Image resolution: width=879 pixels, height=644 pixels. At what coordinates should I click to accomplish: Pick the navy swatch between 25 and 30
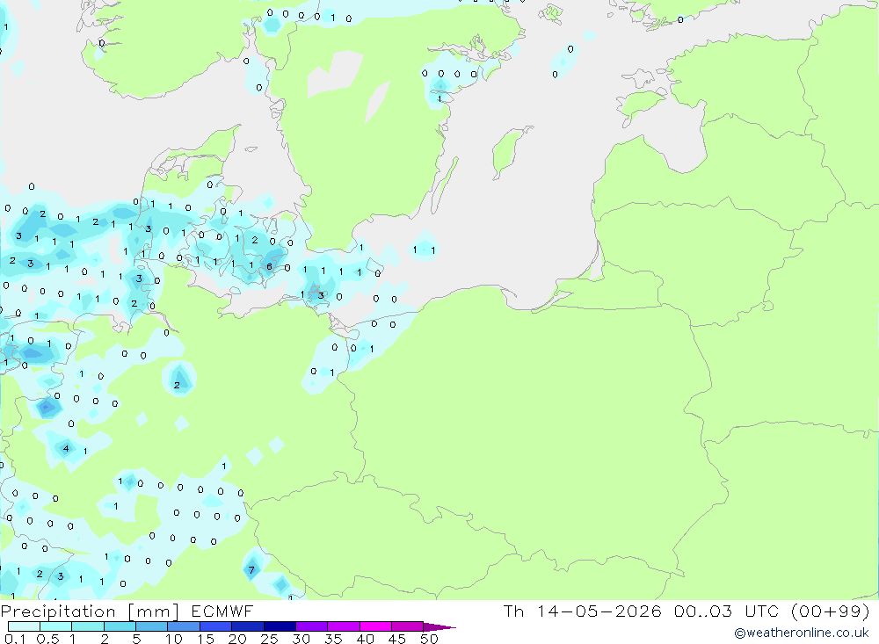pyautogui.click(x=280, y=626)
